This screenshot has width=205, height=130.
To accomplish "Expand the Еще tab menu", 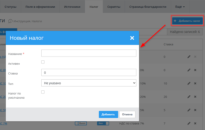I will pos(180,6).
